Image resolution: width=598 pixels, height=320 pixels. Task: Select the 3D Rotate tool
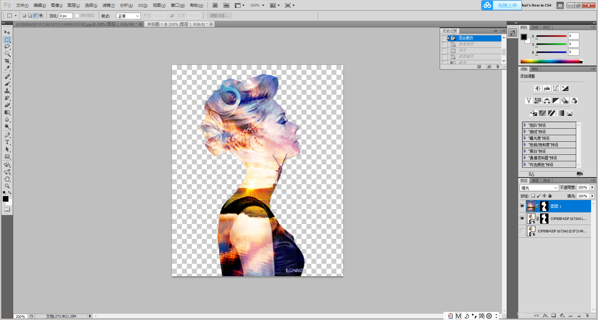[x=7, y=165]
